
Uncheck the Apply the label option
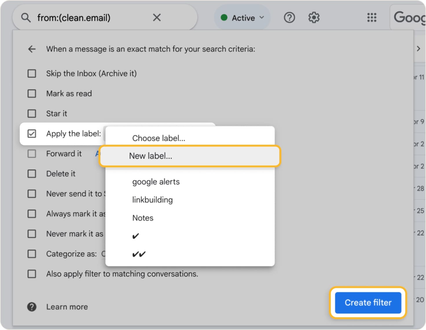pos(32,133)
